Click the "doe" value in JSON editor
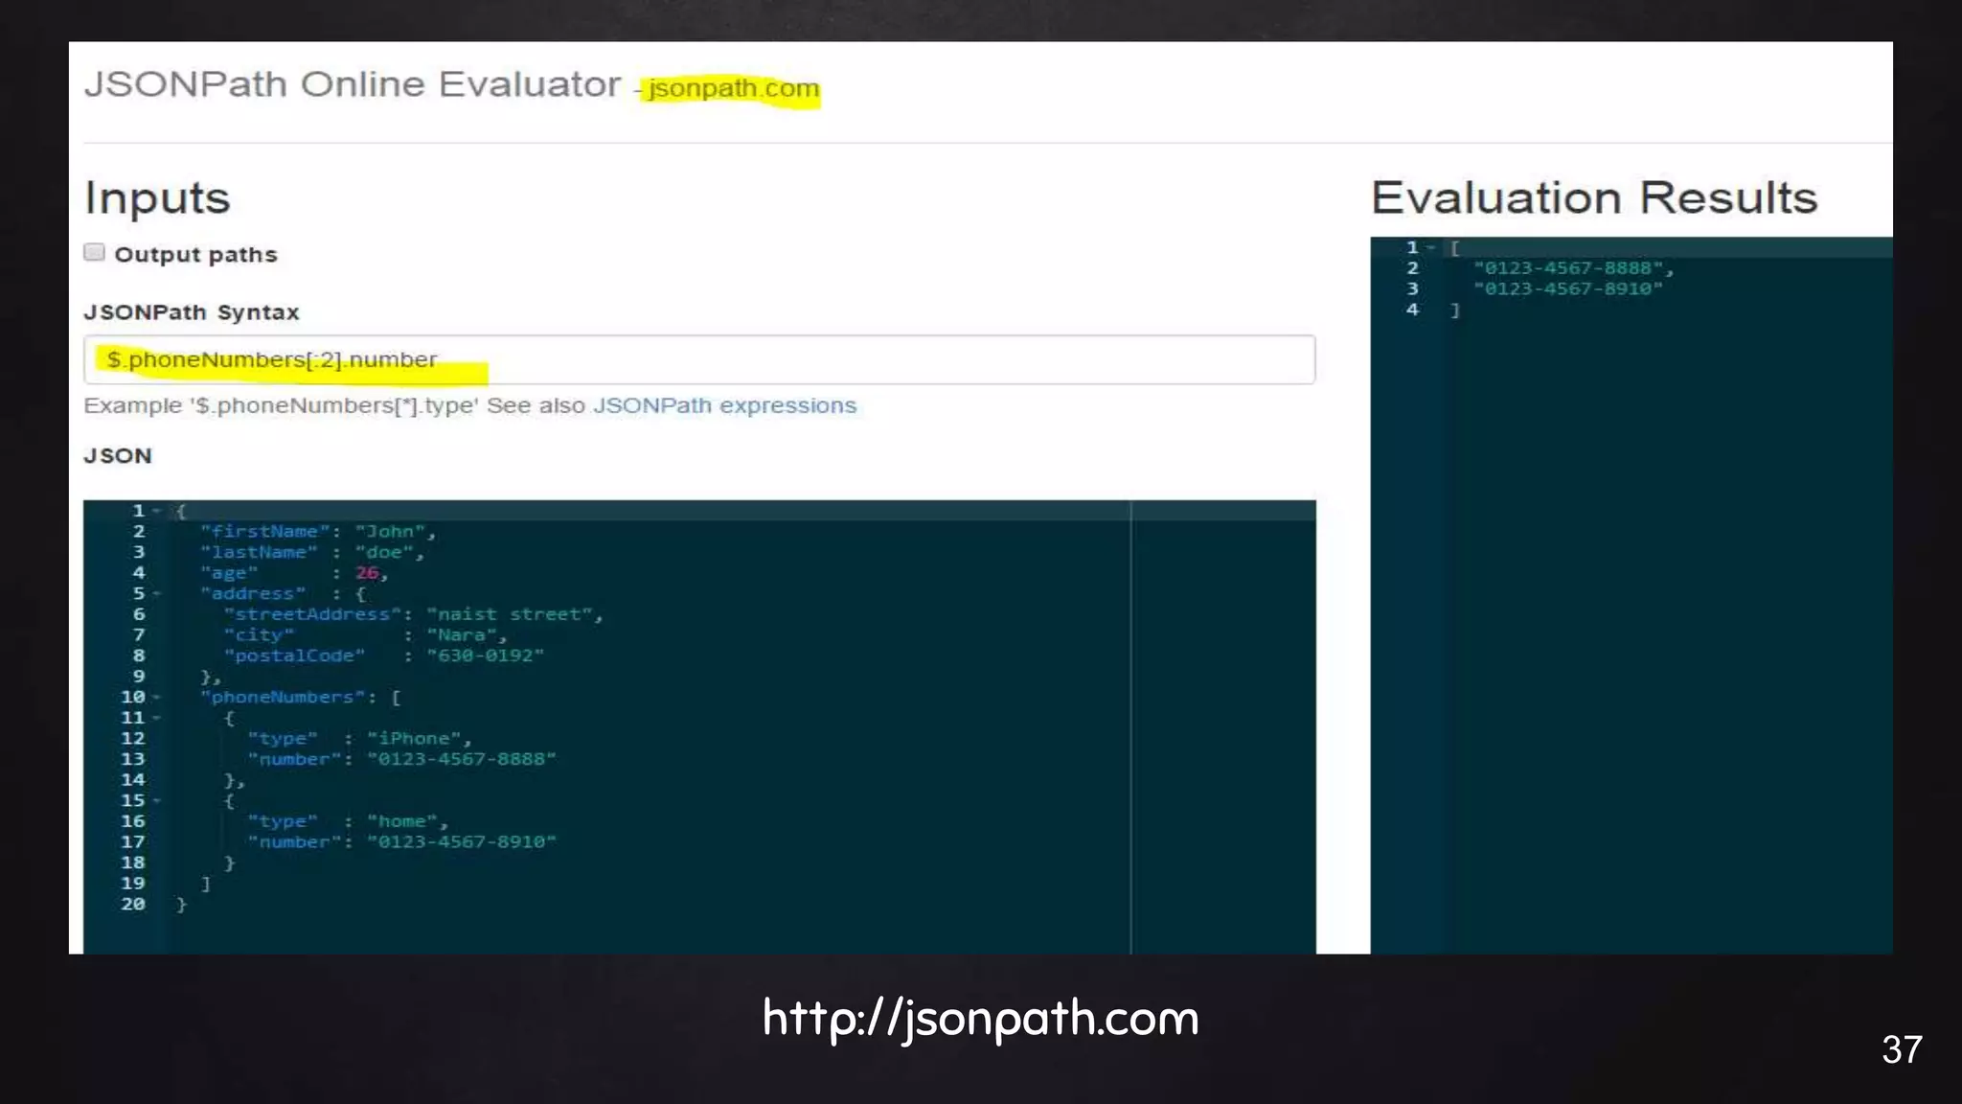 click(384, 552)
